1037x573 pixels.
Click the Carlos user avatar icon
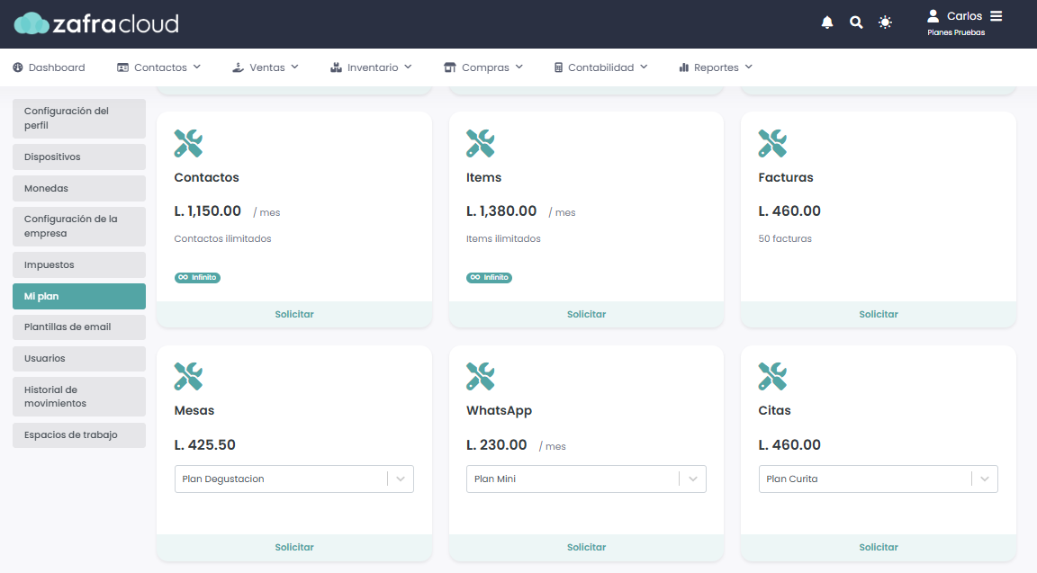point(933,16)
